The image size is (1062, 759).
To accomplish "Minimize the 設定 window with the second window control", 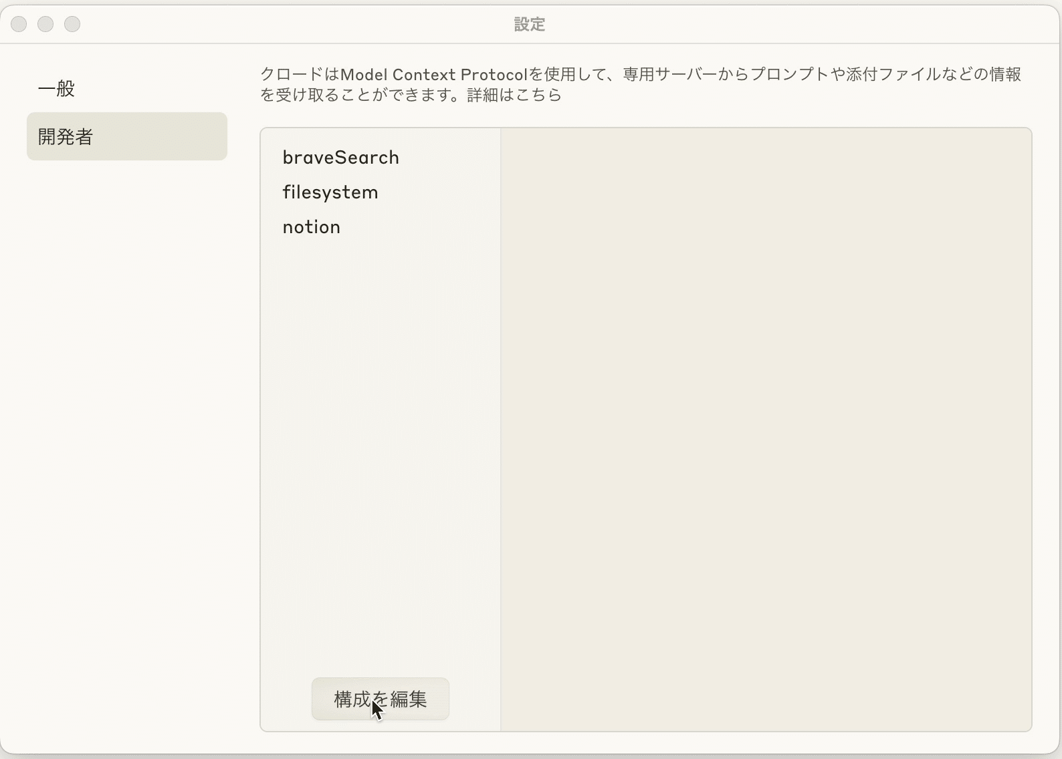I will 45,24.
